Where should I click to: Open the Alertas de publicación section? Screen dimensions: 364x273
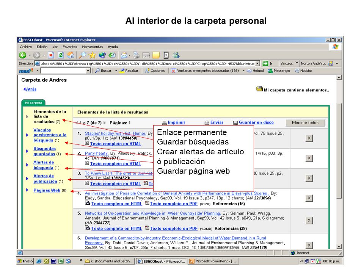(45, 179)
